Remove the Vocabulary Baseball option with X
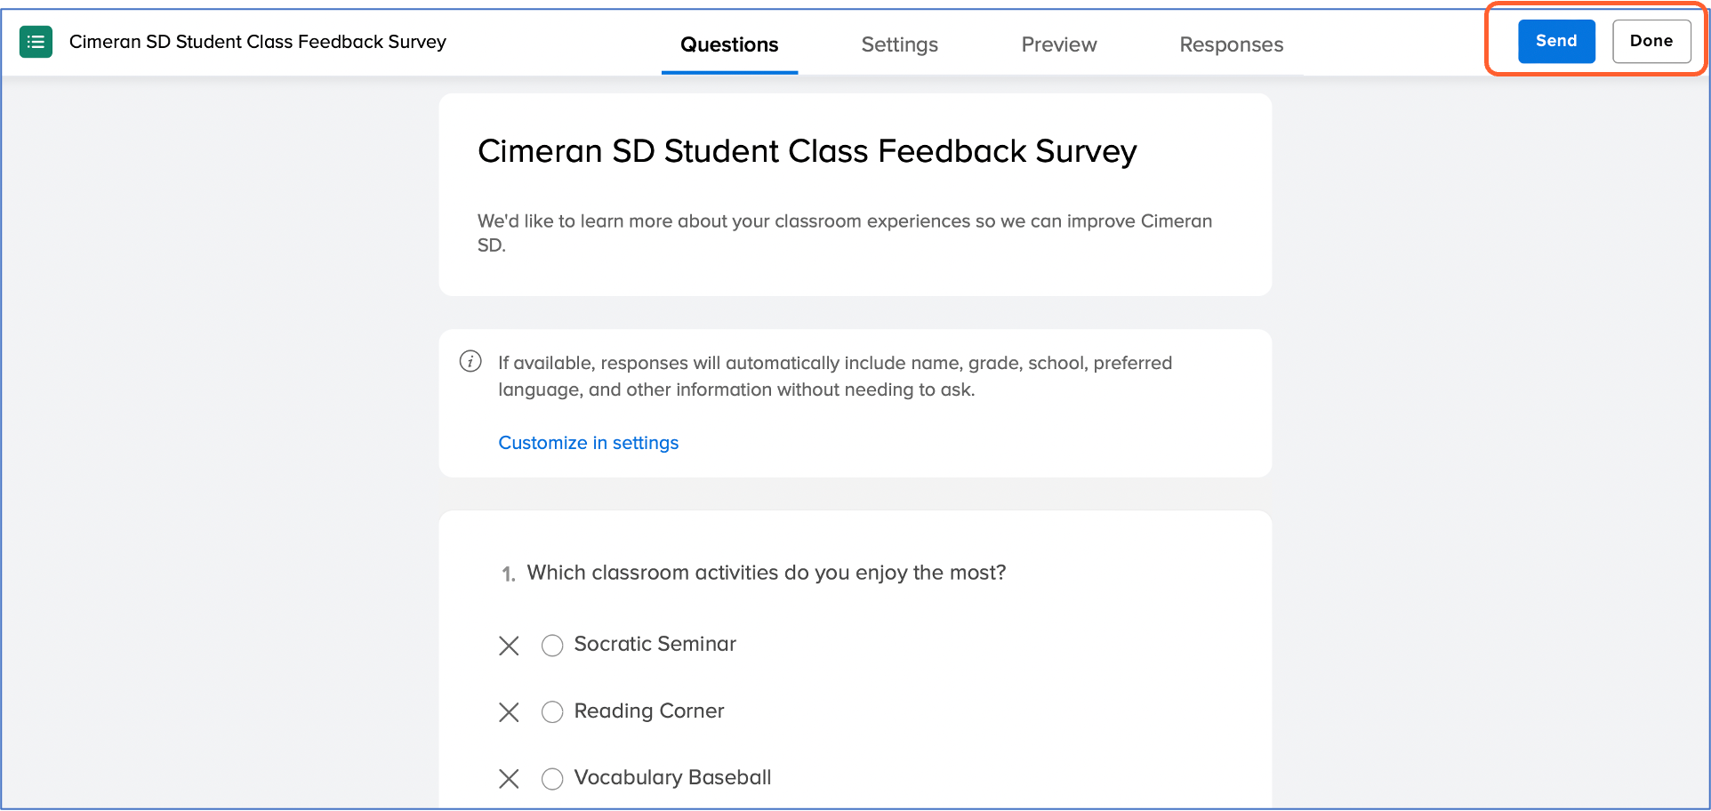Screen dimensions: 1711x811 [x=509, y=779]
